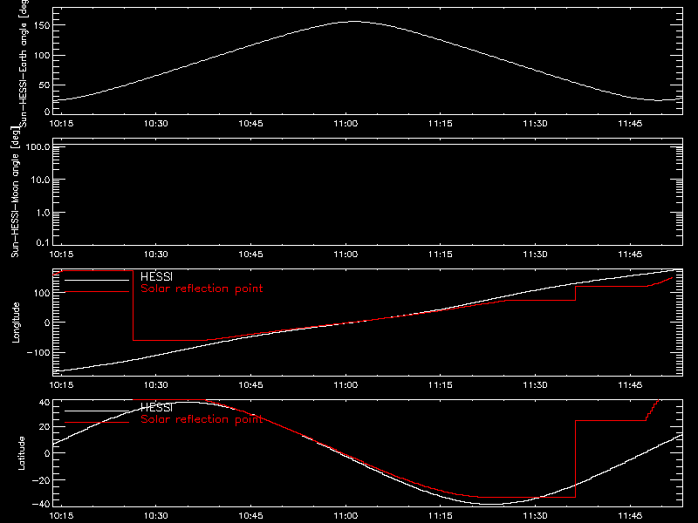Image resolution: width=698 pixels, height=523 pixels.
Task: Click 11:00 time label under Longitude plot
Action: (346, 384)
